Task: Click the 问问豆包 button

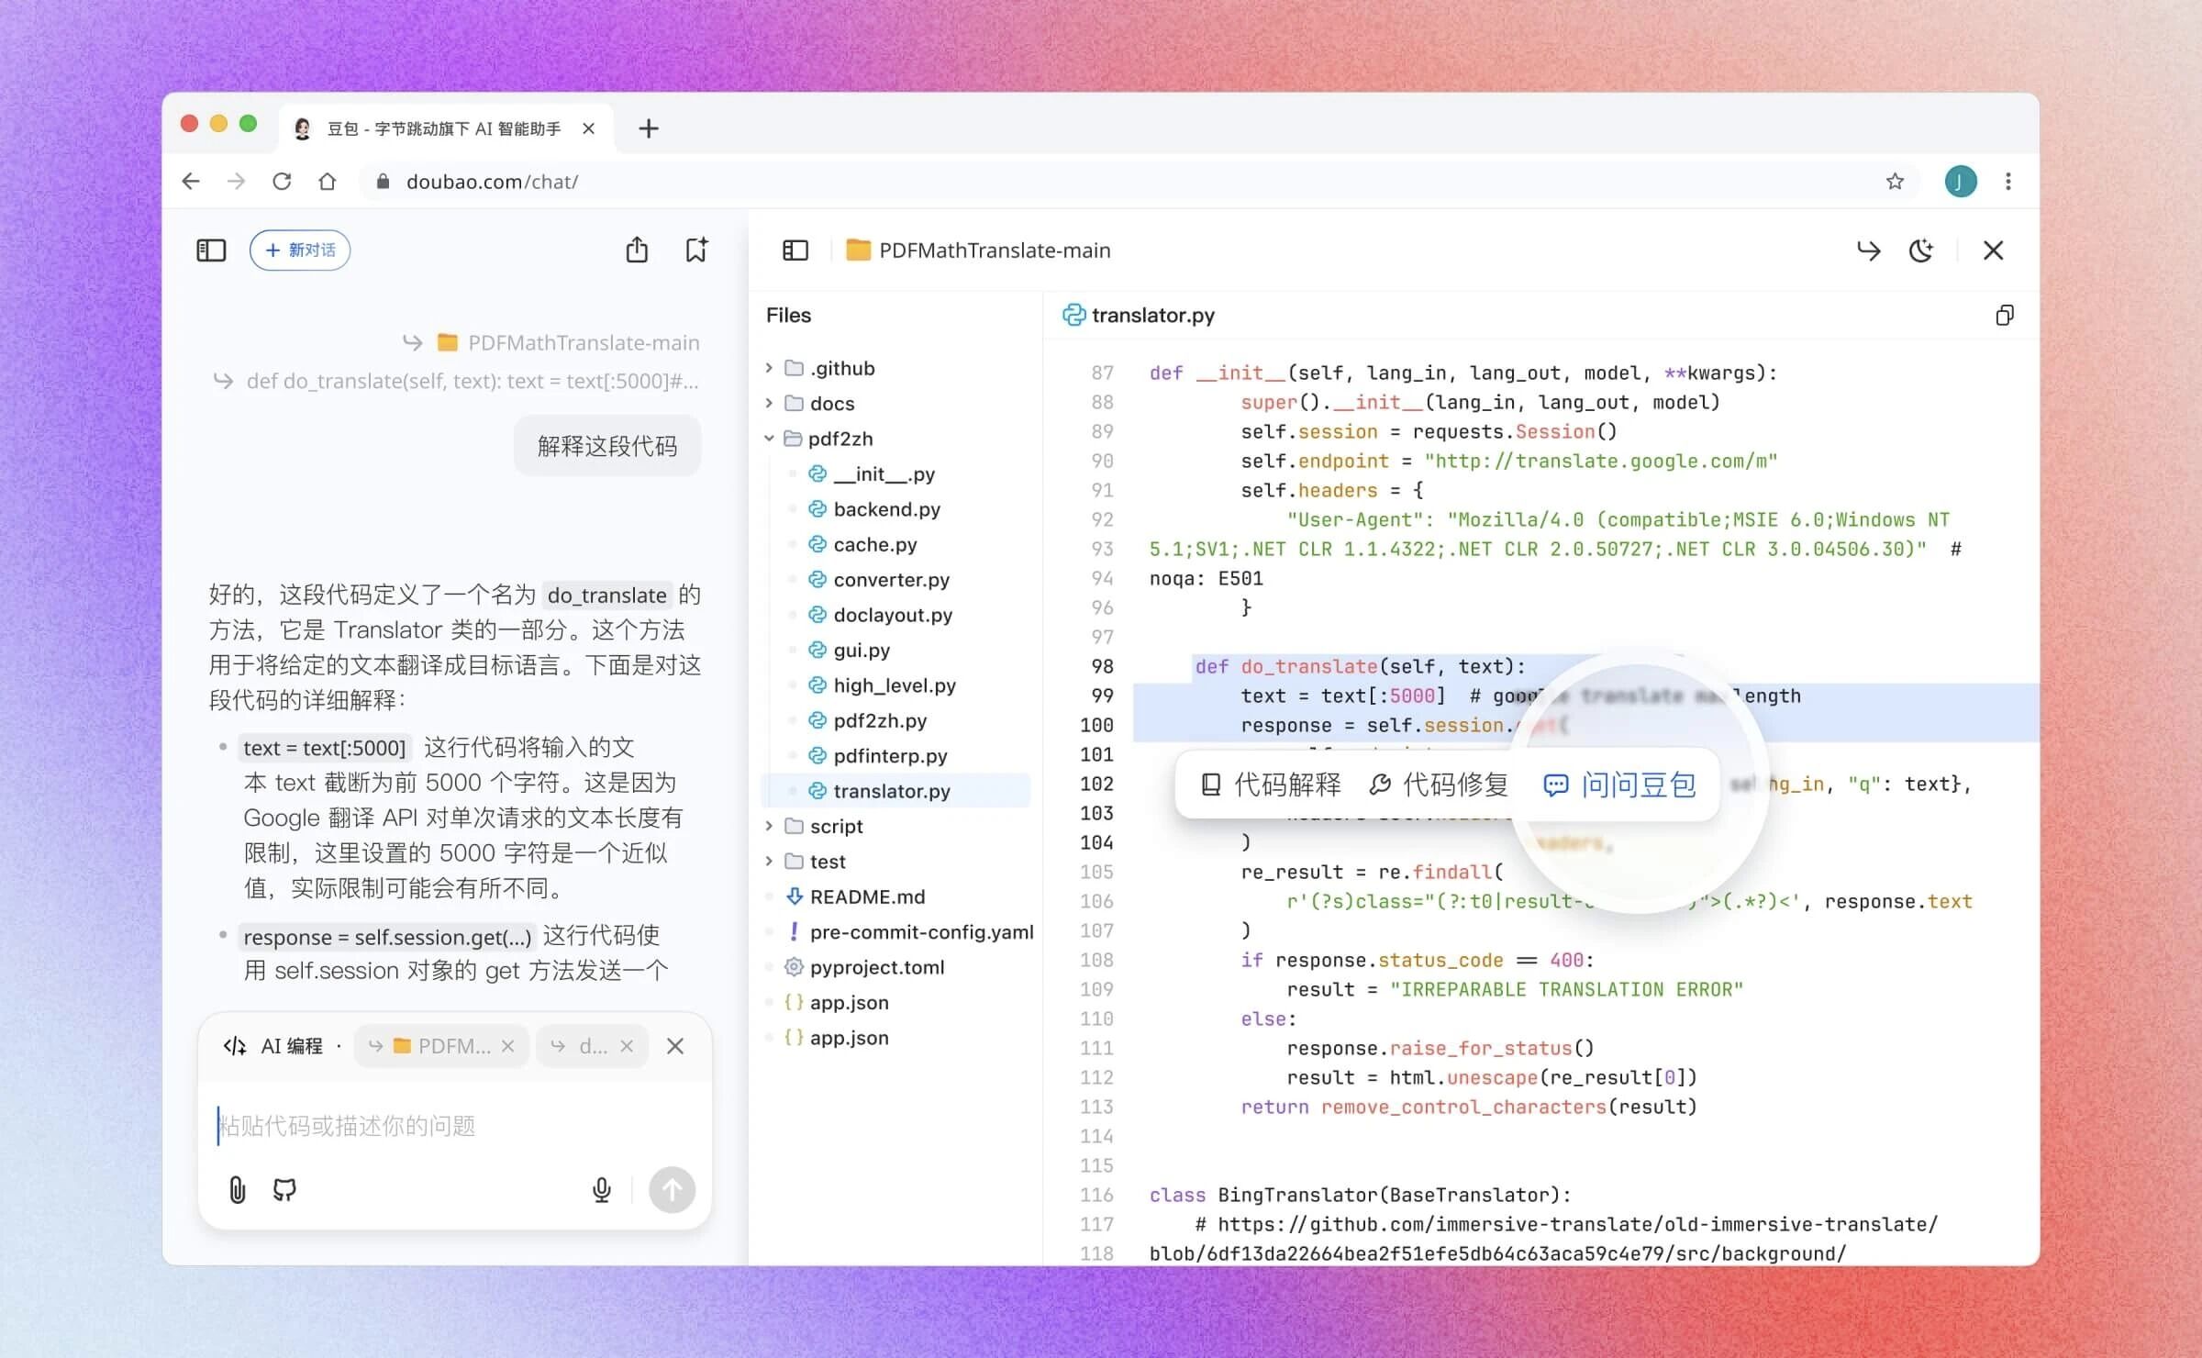Action: [x=1620, y=785]
